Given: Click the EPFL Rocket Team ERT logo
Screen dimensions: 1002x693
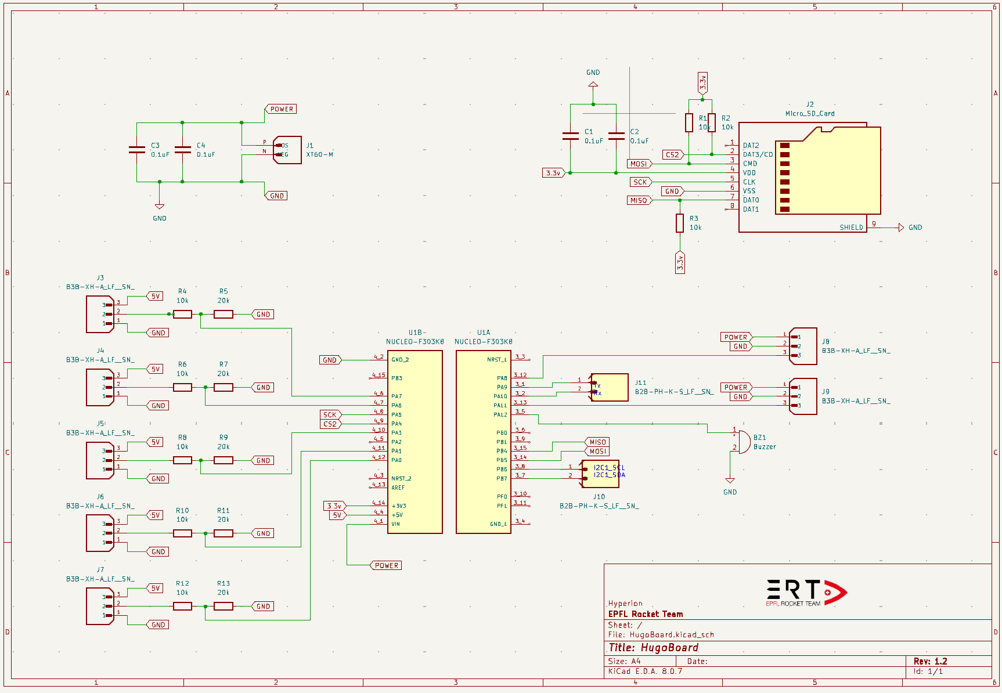Looking at the screenshot, I should [x=804, y=592].
